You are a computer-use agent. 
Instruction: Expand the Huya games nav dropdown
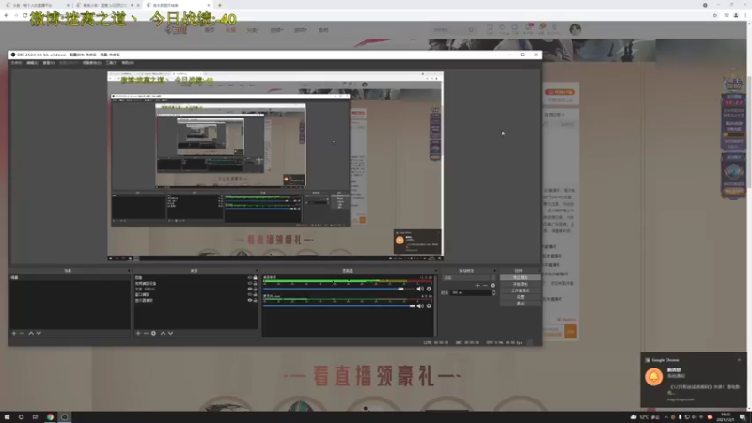[300, 30]
